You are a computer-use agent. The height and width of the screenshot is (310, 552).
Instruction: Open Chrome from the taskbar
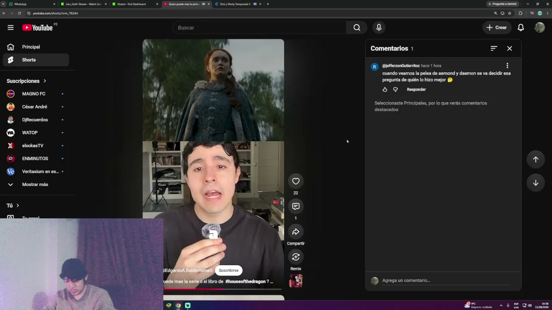click(x=178, y=305)
